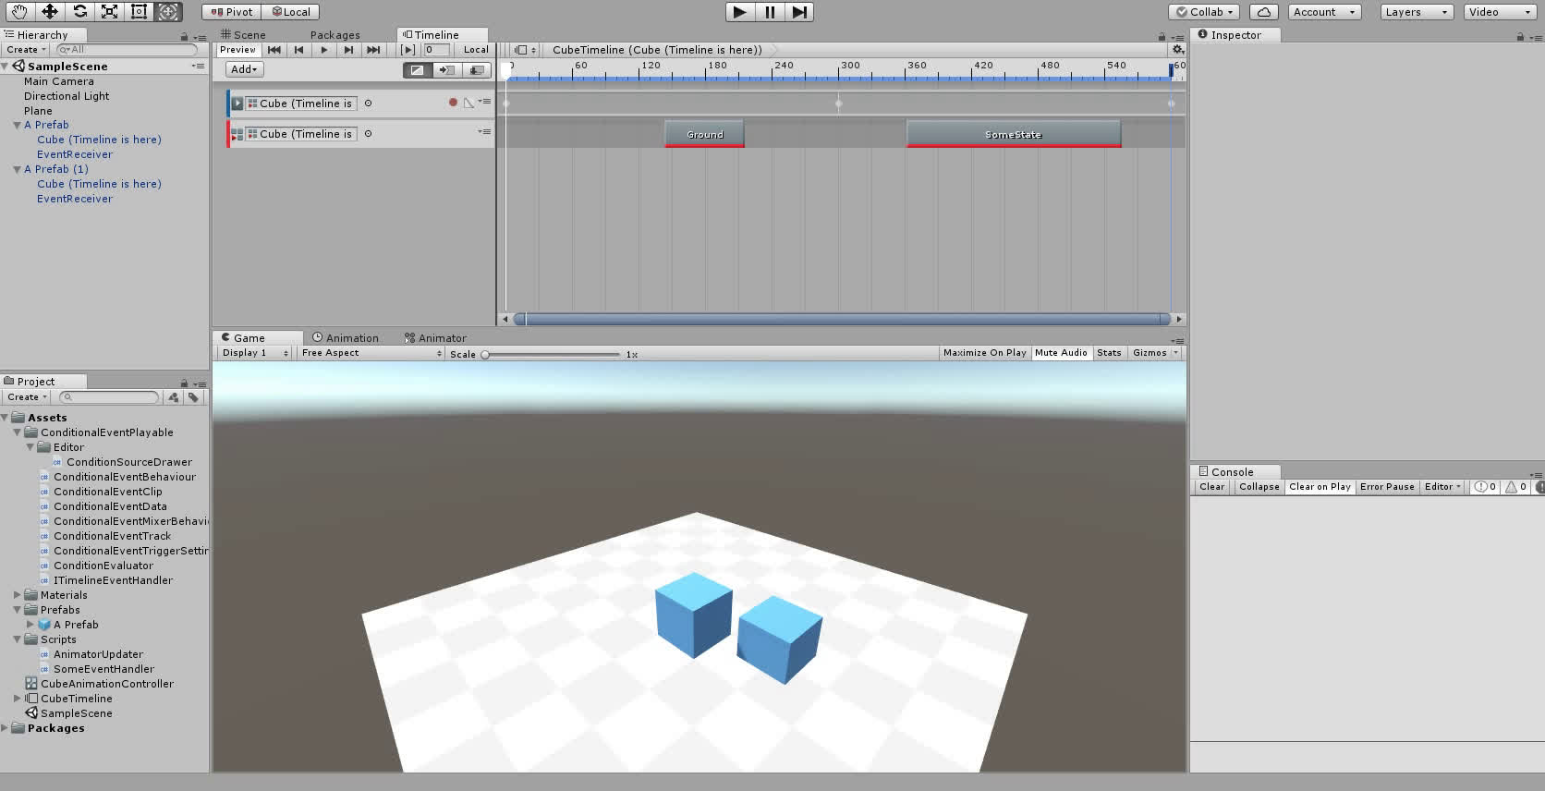Image resolution: width=1545 pixels, height=791 pixels.
Task: Select the Rect Transform tool
Action: (140, 12)
